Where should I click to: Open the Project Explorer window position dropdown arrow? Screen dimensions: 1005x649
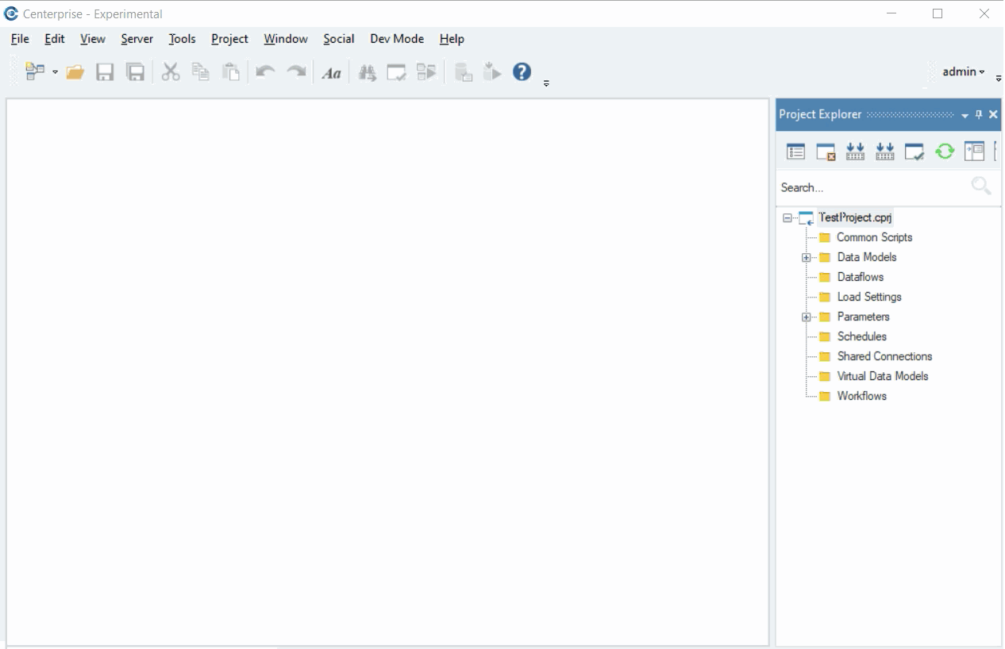(965, 116)
